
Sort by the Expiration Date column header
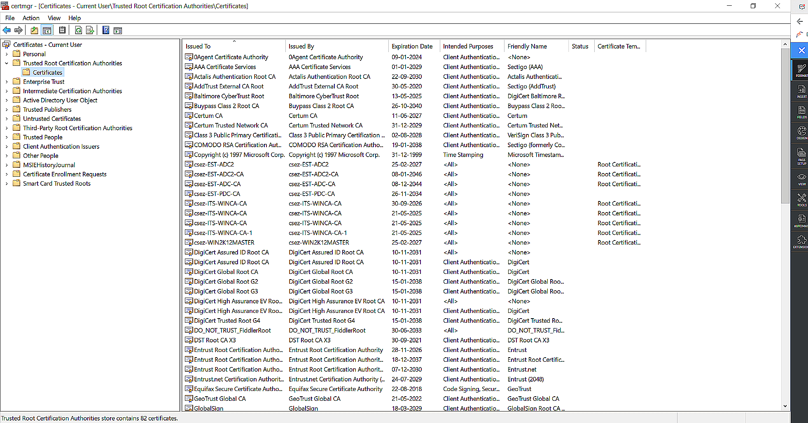pos(413,46)
